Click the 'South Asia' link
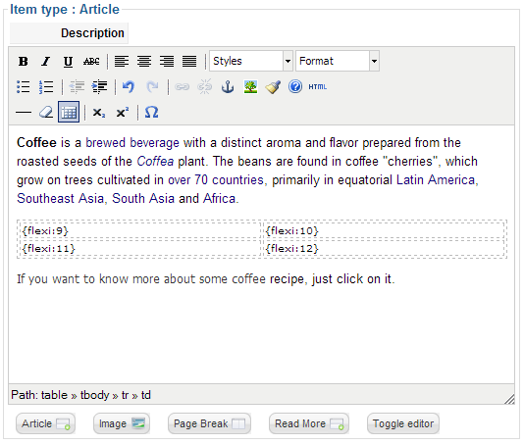Image resolution: width=524 pixels, height=444 pixels. tap(143, 199)
